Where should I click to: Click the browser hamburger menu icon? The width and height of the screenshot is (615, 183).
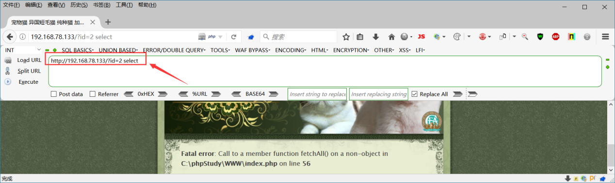point(605,37)
